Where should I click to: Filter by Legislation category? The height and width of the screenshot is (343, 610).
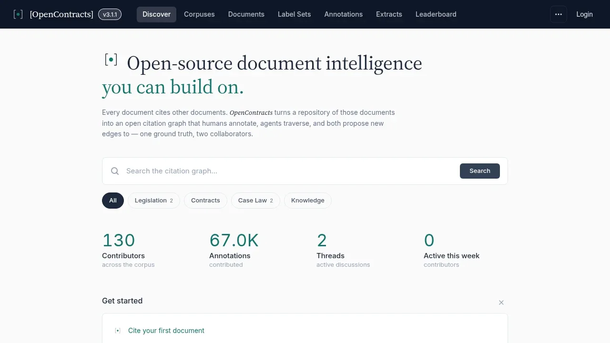tap(154, 201)
